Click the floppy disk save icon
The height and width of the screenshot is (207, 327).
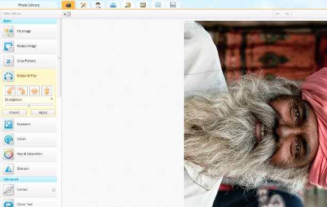tap(173, 5)
